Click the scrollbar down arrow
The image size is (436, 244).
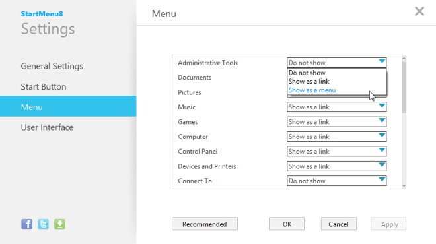coord(404,186)
